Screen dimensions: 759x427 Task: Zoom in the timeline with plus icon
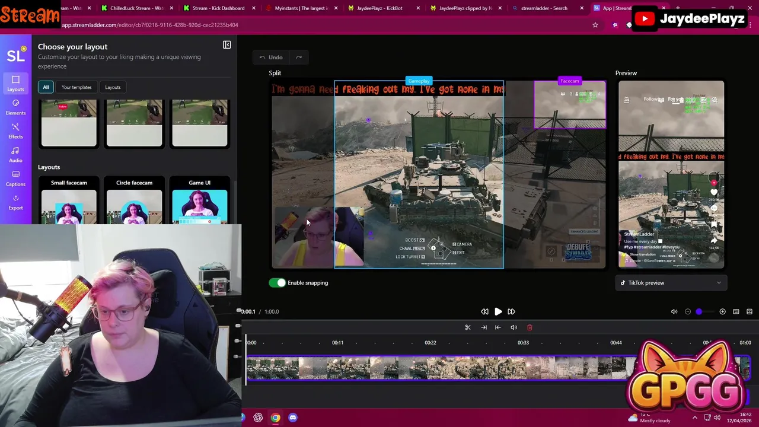point(722,311)
